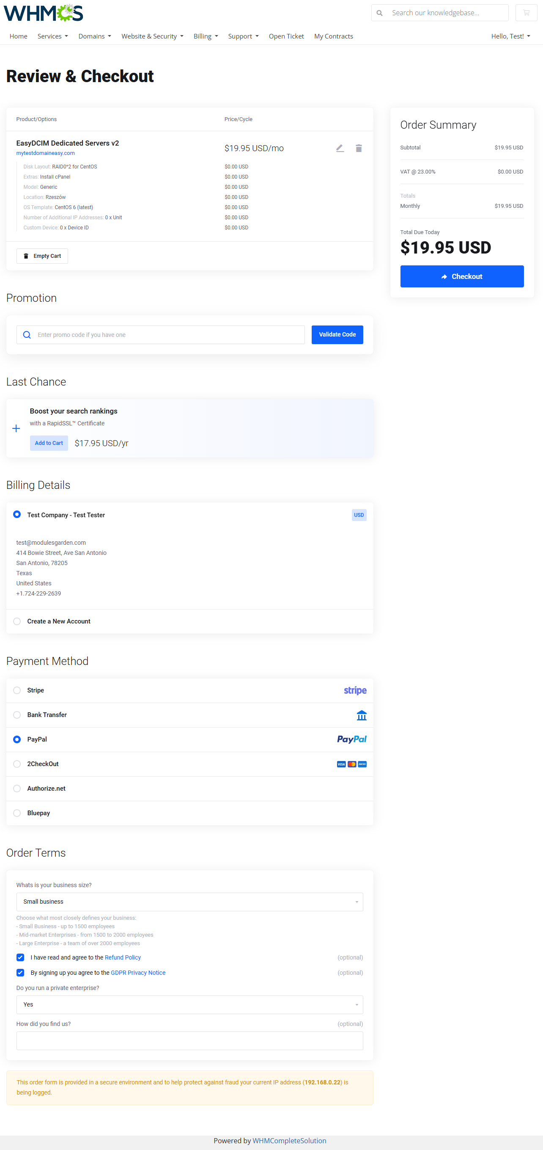Open the business size dropdown
Screen dimensions: 543x1150
189,902
